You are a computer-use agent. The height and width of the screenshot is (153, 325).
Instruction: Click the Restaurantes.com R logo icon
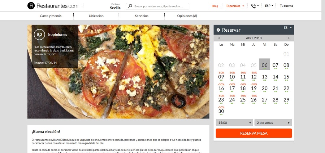point(31,6)
